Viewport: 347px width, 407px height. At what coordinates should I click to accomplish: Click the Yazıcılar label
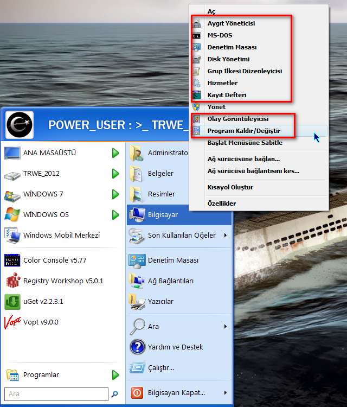pos(160,302)
